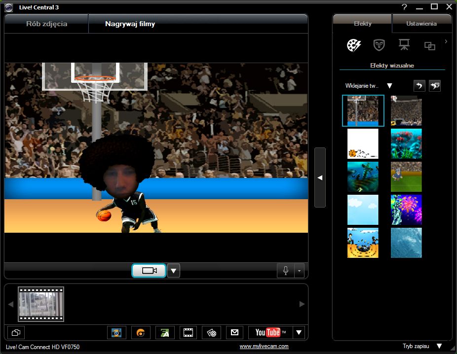Viewport: 457px width, 354px height.
Task: Go to next items in media strip
Action: pyautogui.click(x=302, y=304)
